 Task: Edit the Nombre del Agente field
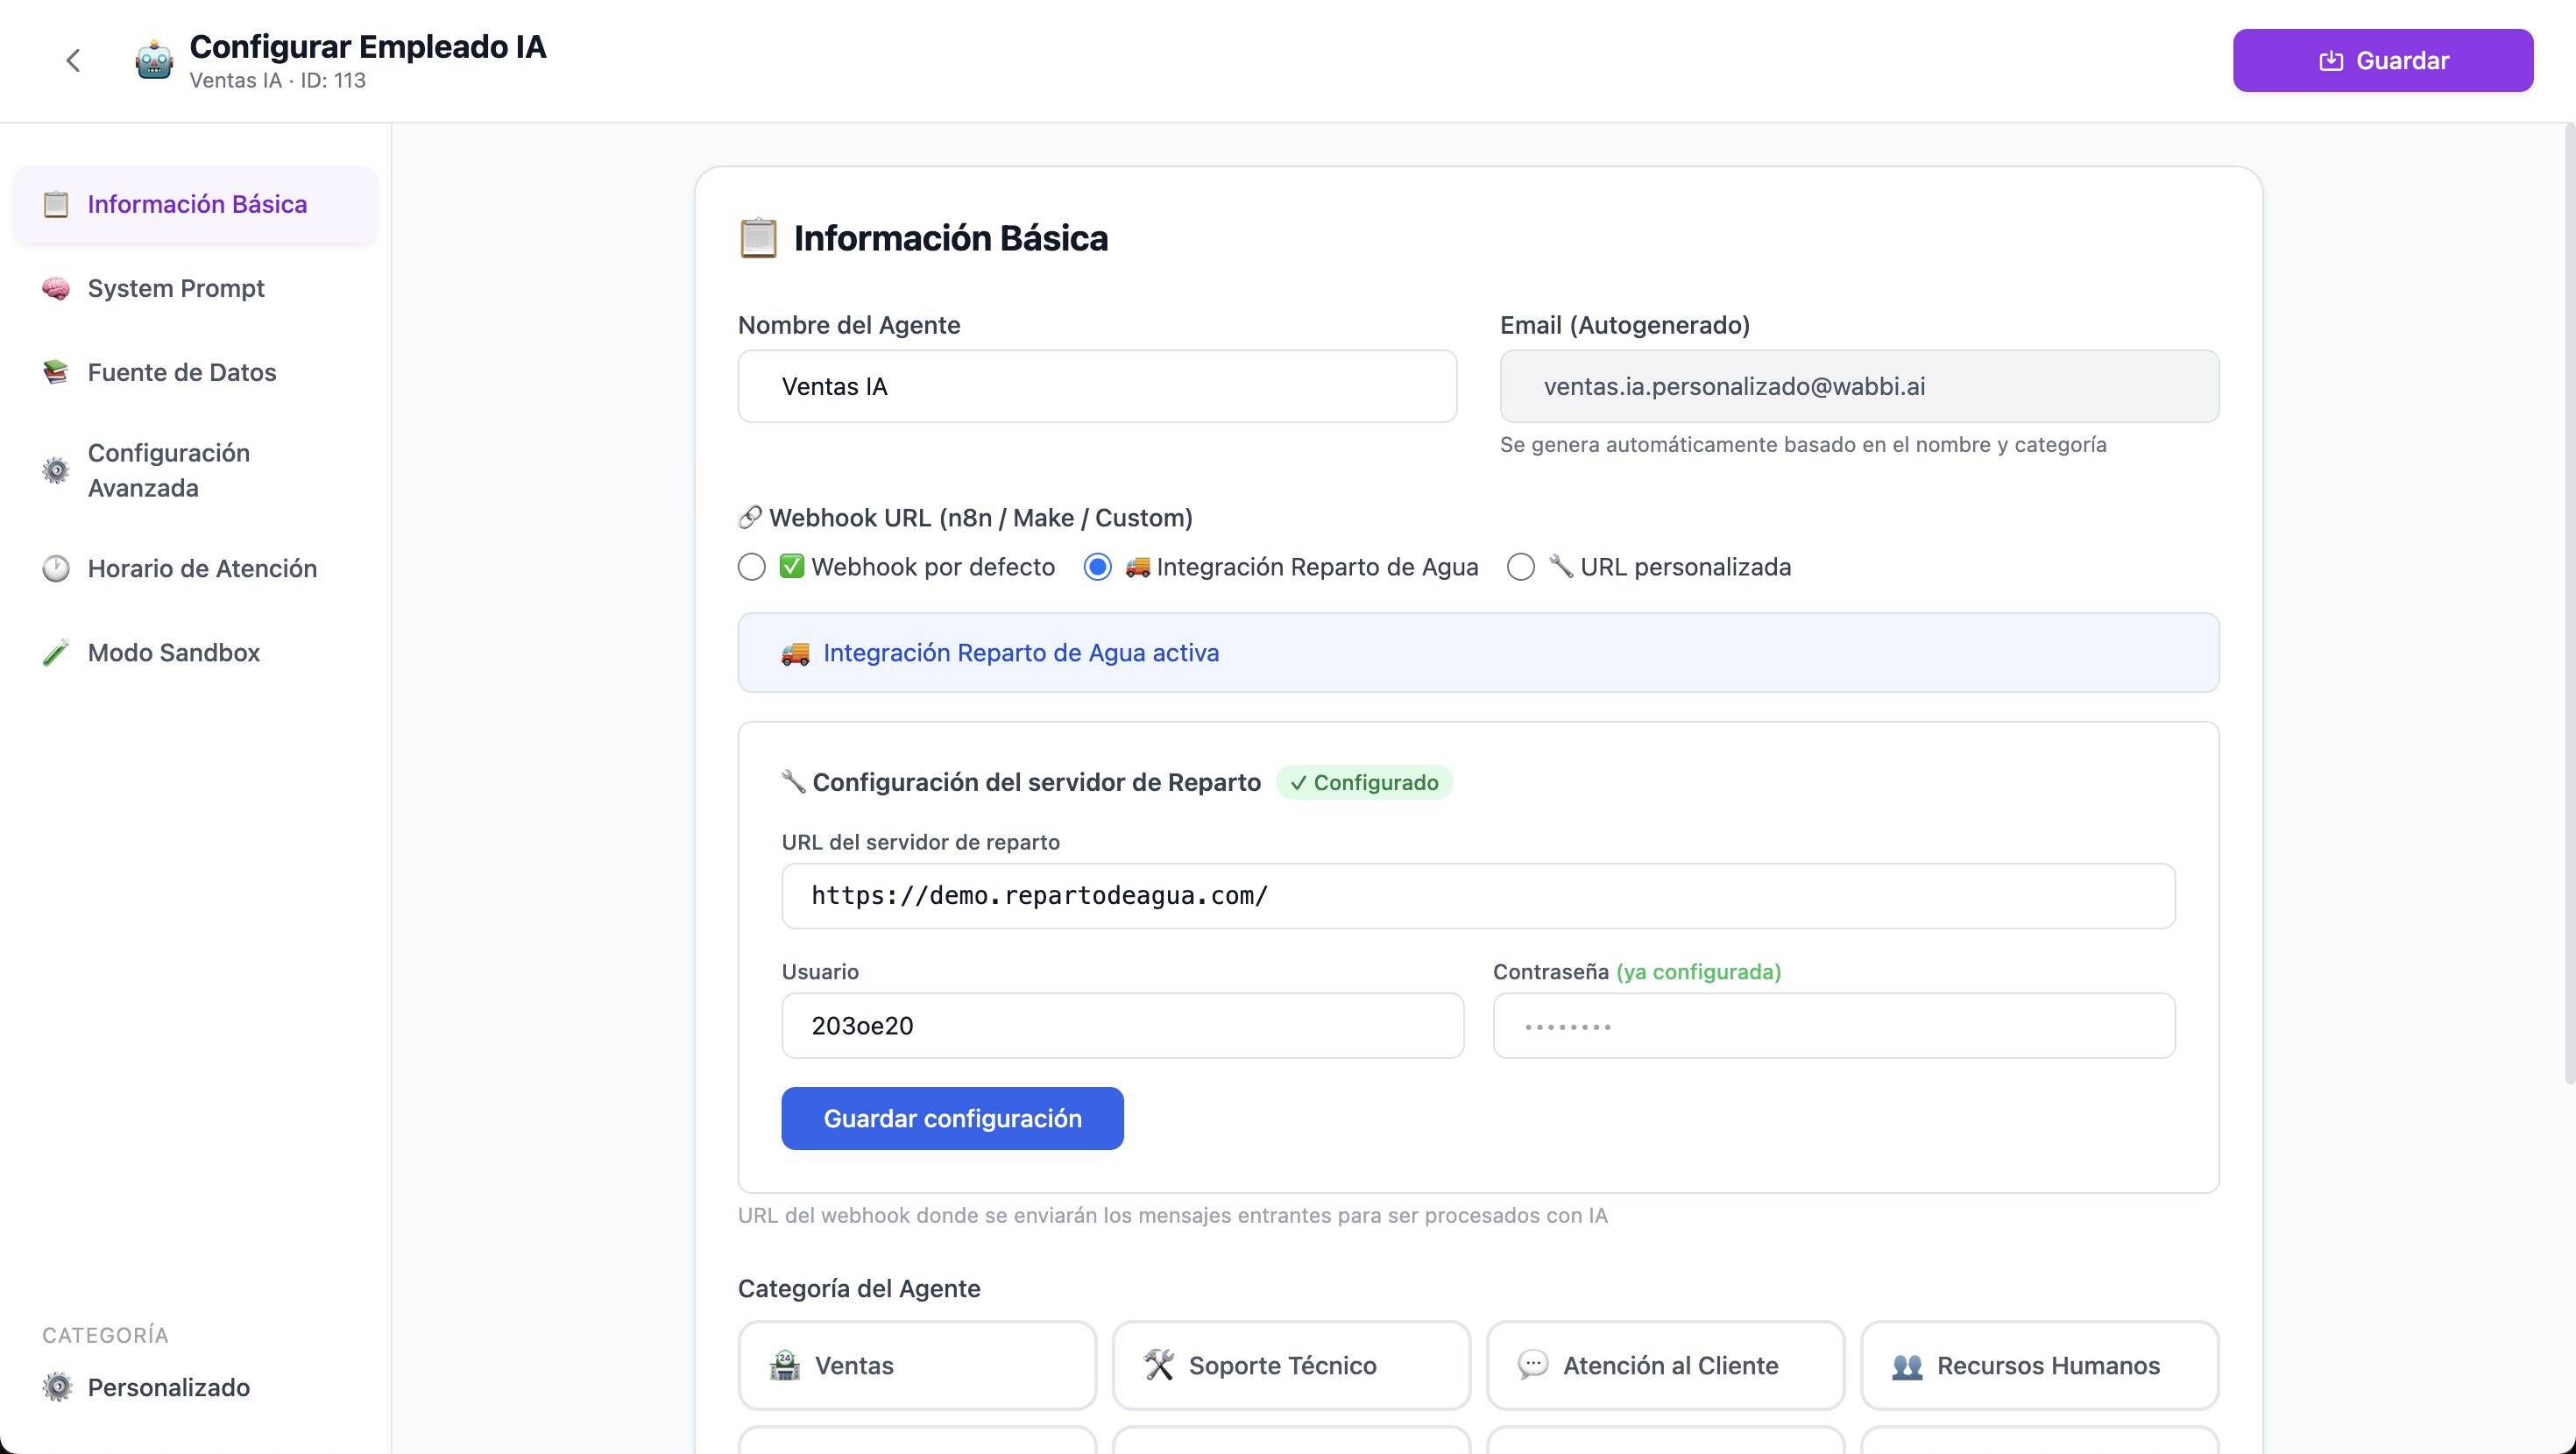(1097, 386)
